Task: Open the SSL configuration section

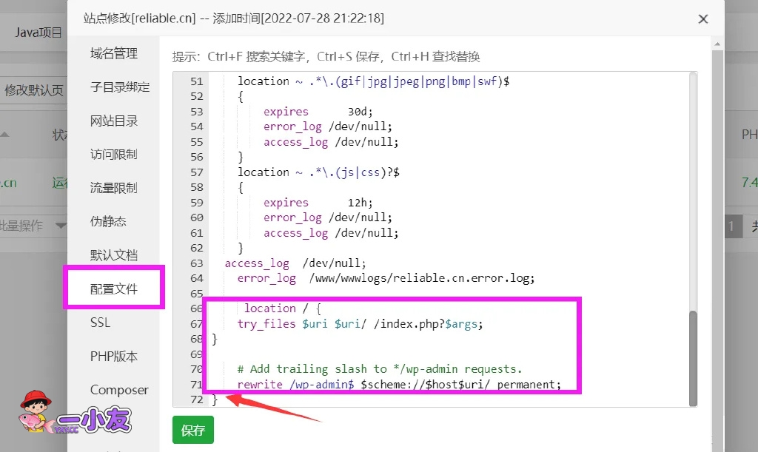Action: (100, 323)
